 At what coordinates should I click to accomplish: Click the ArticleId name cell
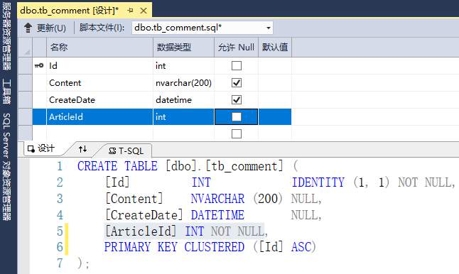(99, 117)
